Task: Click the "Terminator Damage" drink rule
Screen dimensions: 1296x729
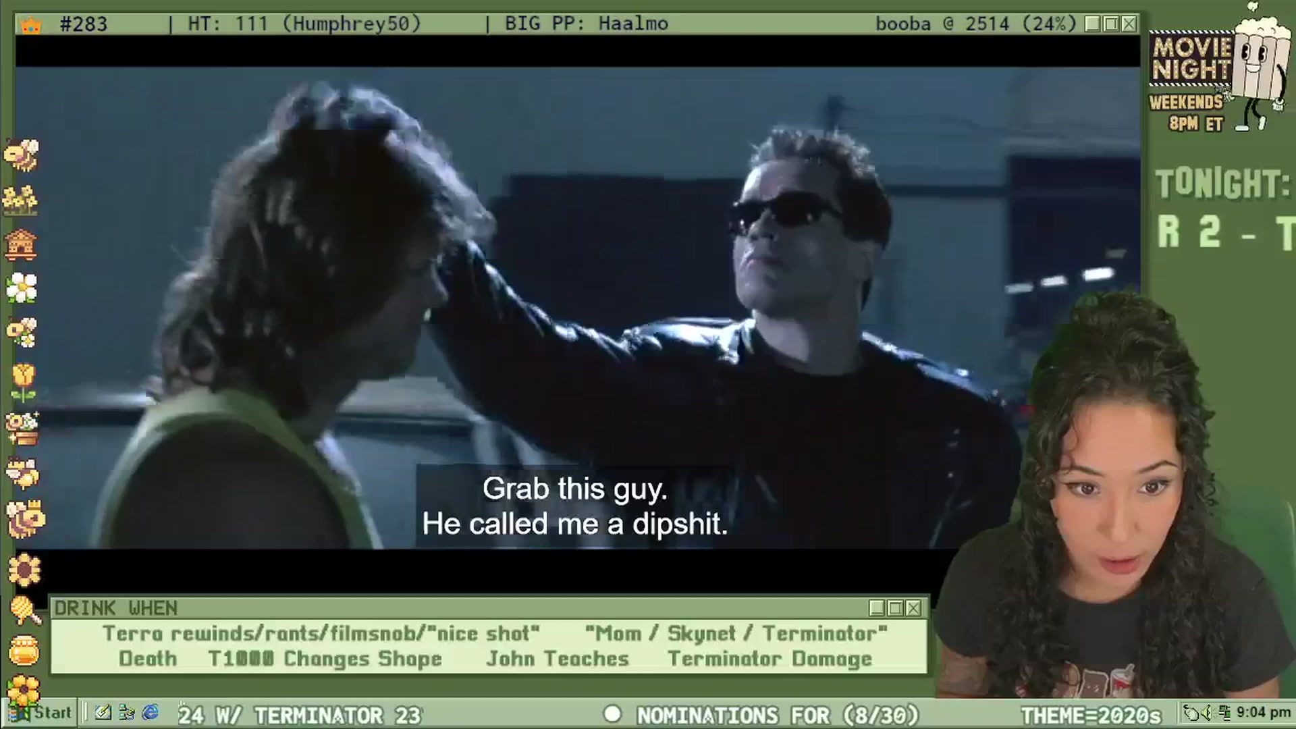Action: (x=769, y=659)
